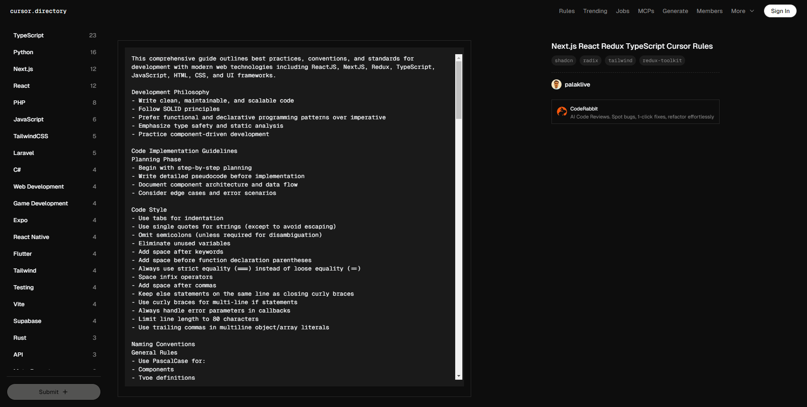Screen dimensions: 807x407
Task: Click the cursor.directory site logo
Action: pyautogui.click(x=38, y=11)
